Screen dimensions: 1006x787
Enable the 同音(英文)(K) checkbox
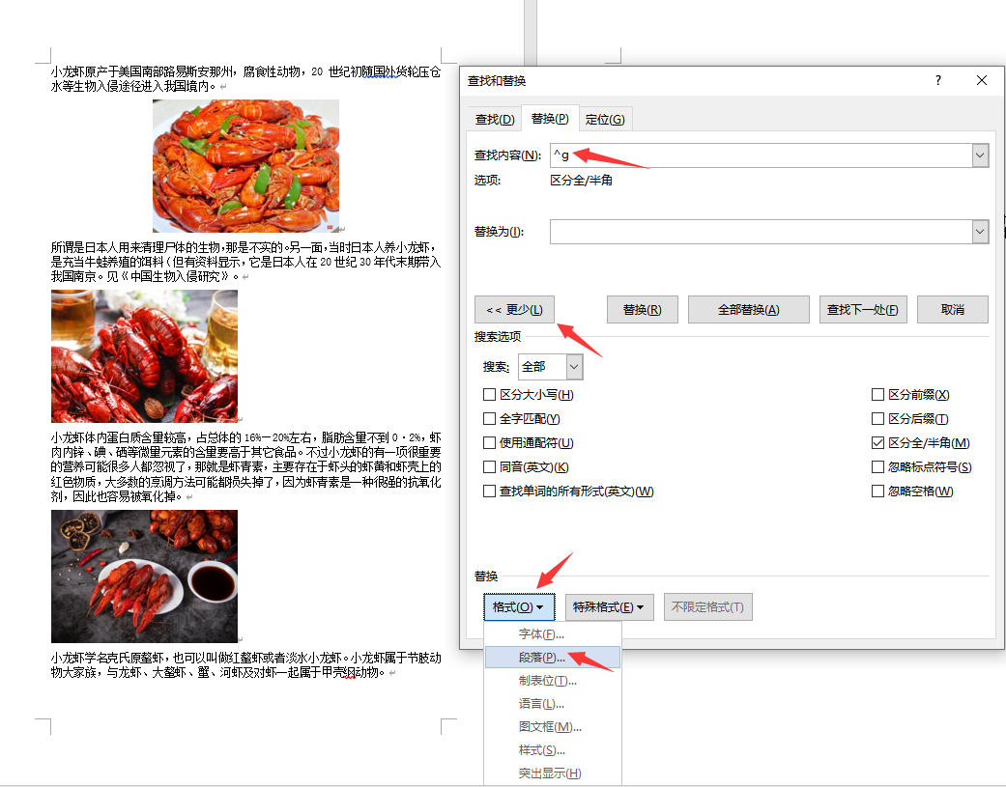coord(490,467)
